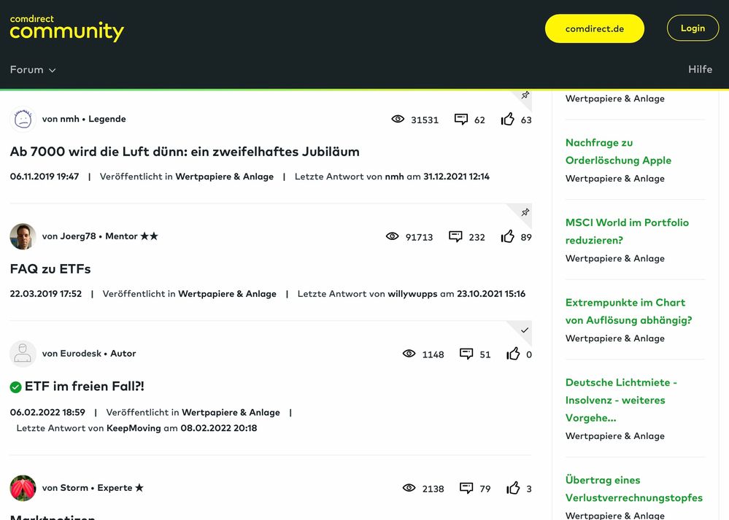Open sidebar link Übertrag eines Verlustverrechnungstopfes

tap(634, 489)
